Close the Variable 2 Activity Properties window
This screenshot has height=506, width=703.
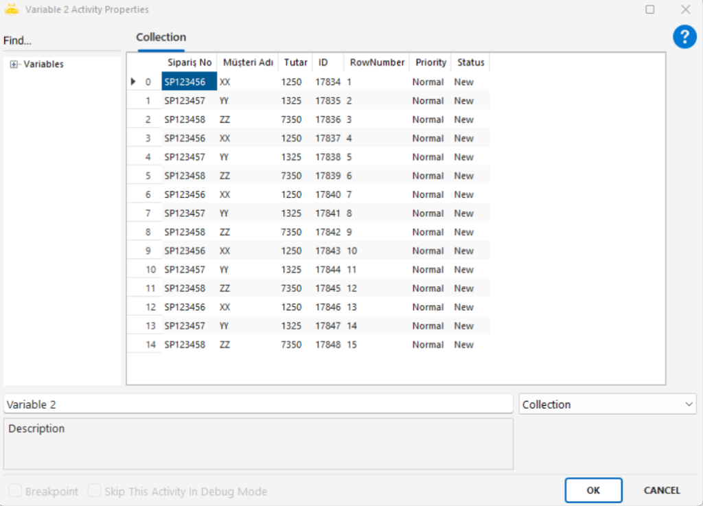(685, 10)
